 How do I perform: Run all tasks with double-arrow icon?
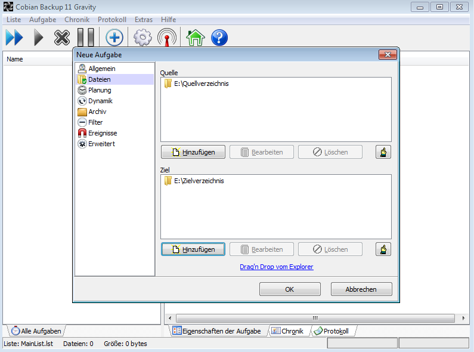14,38
